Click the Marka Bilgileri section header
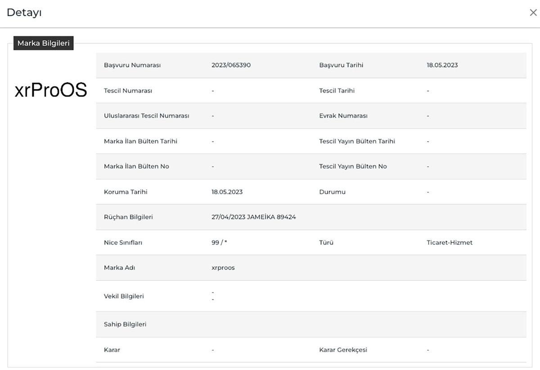 [43, 43]
